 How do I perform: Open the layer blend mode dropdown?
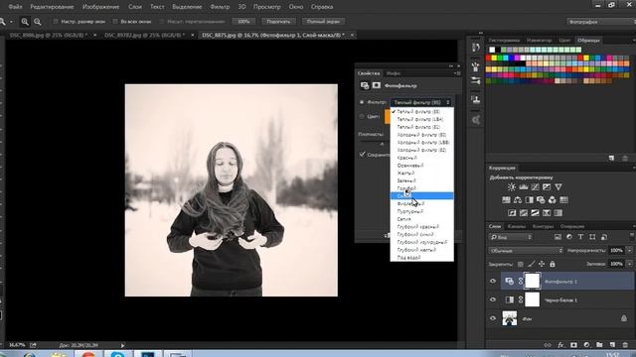[x=526, y=251]
